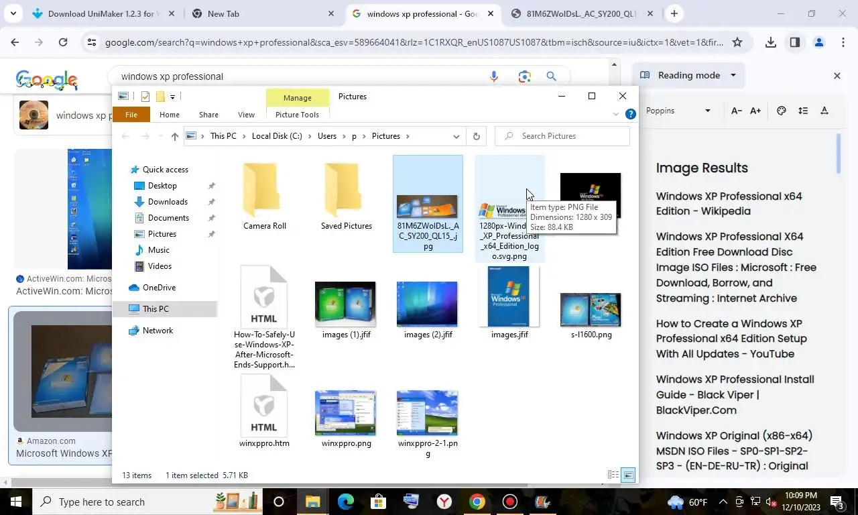Open the notifications action center icon
The width and height of the screenshot is (858, 515).
pos(837,502)
